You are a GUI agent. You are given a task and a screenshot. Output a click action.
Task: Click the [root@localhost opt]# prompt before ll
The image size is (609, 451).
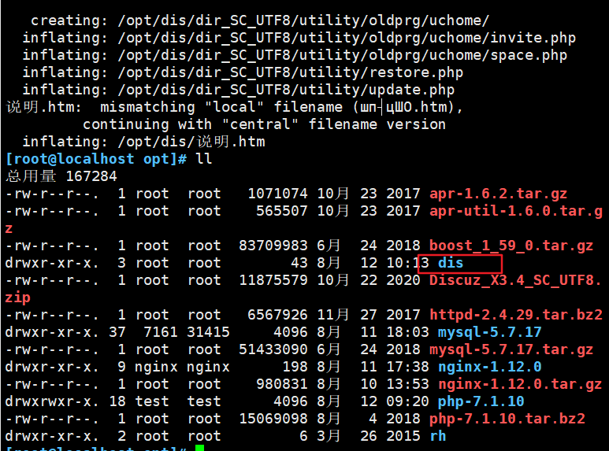coord(96,159)
